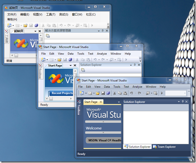This screenshot has height=163, width=196.
Task: Open configuration combo box in front toolbar
Action: click(176, 93)
